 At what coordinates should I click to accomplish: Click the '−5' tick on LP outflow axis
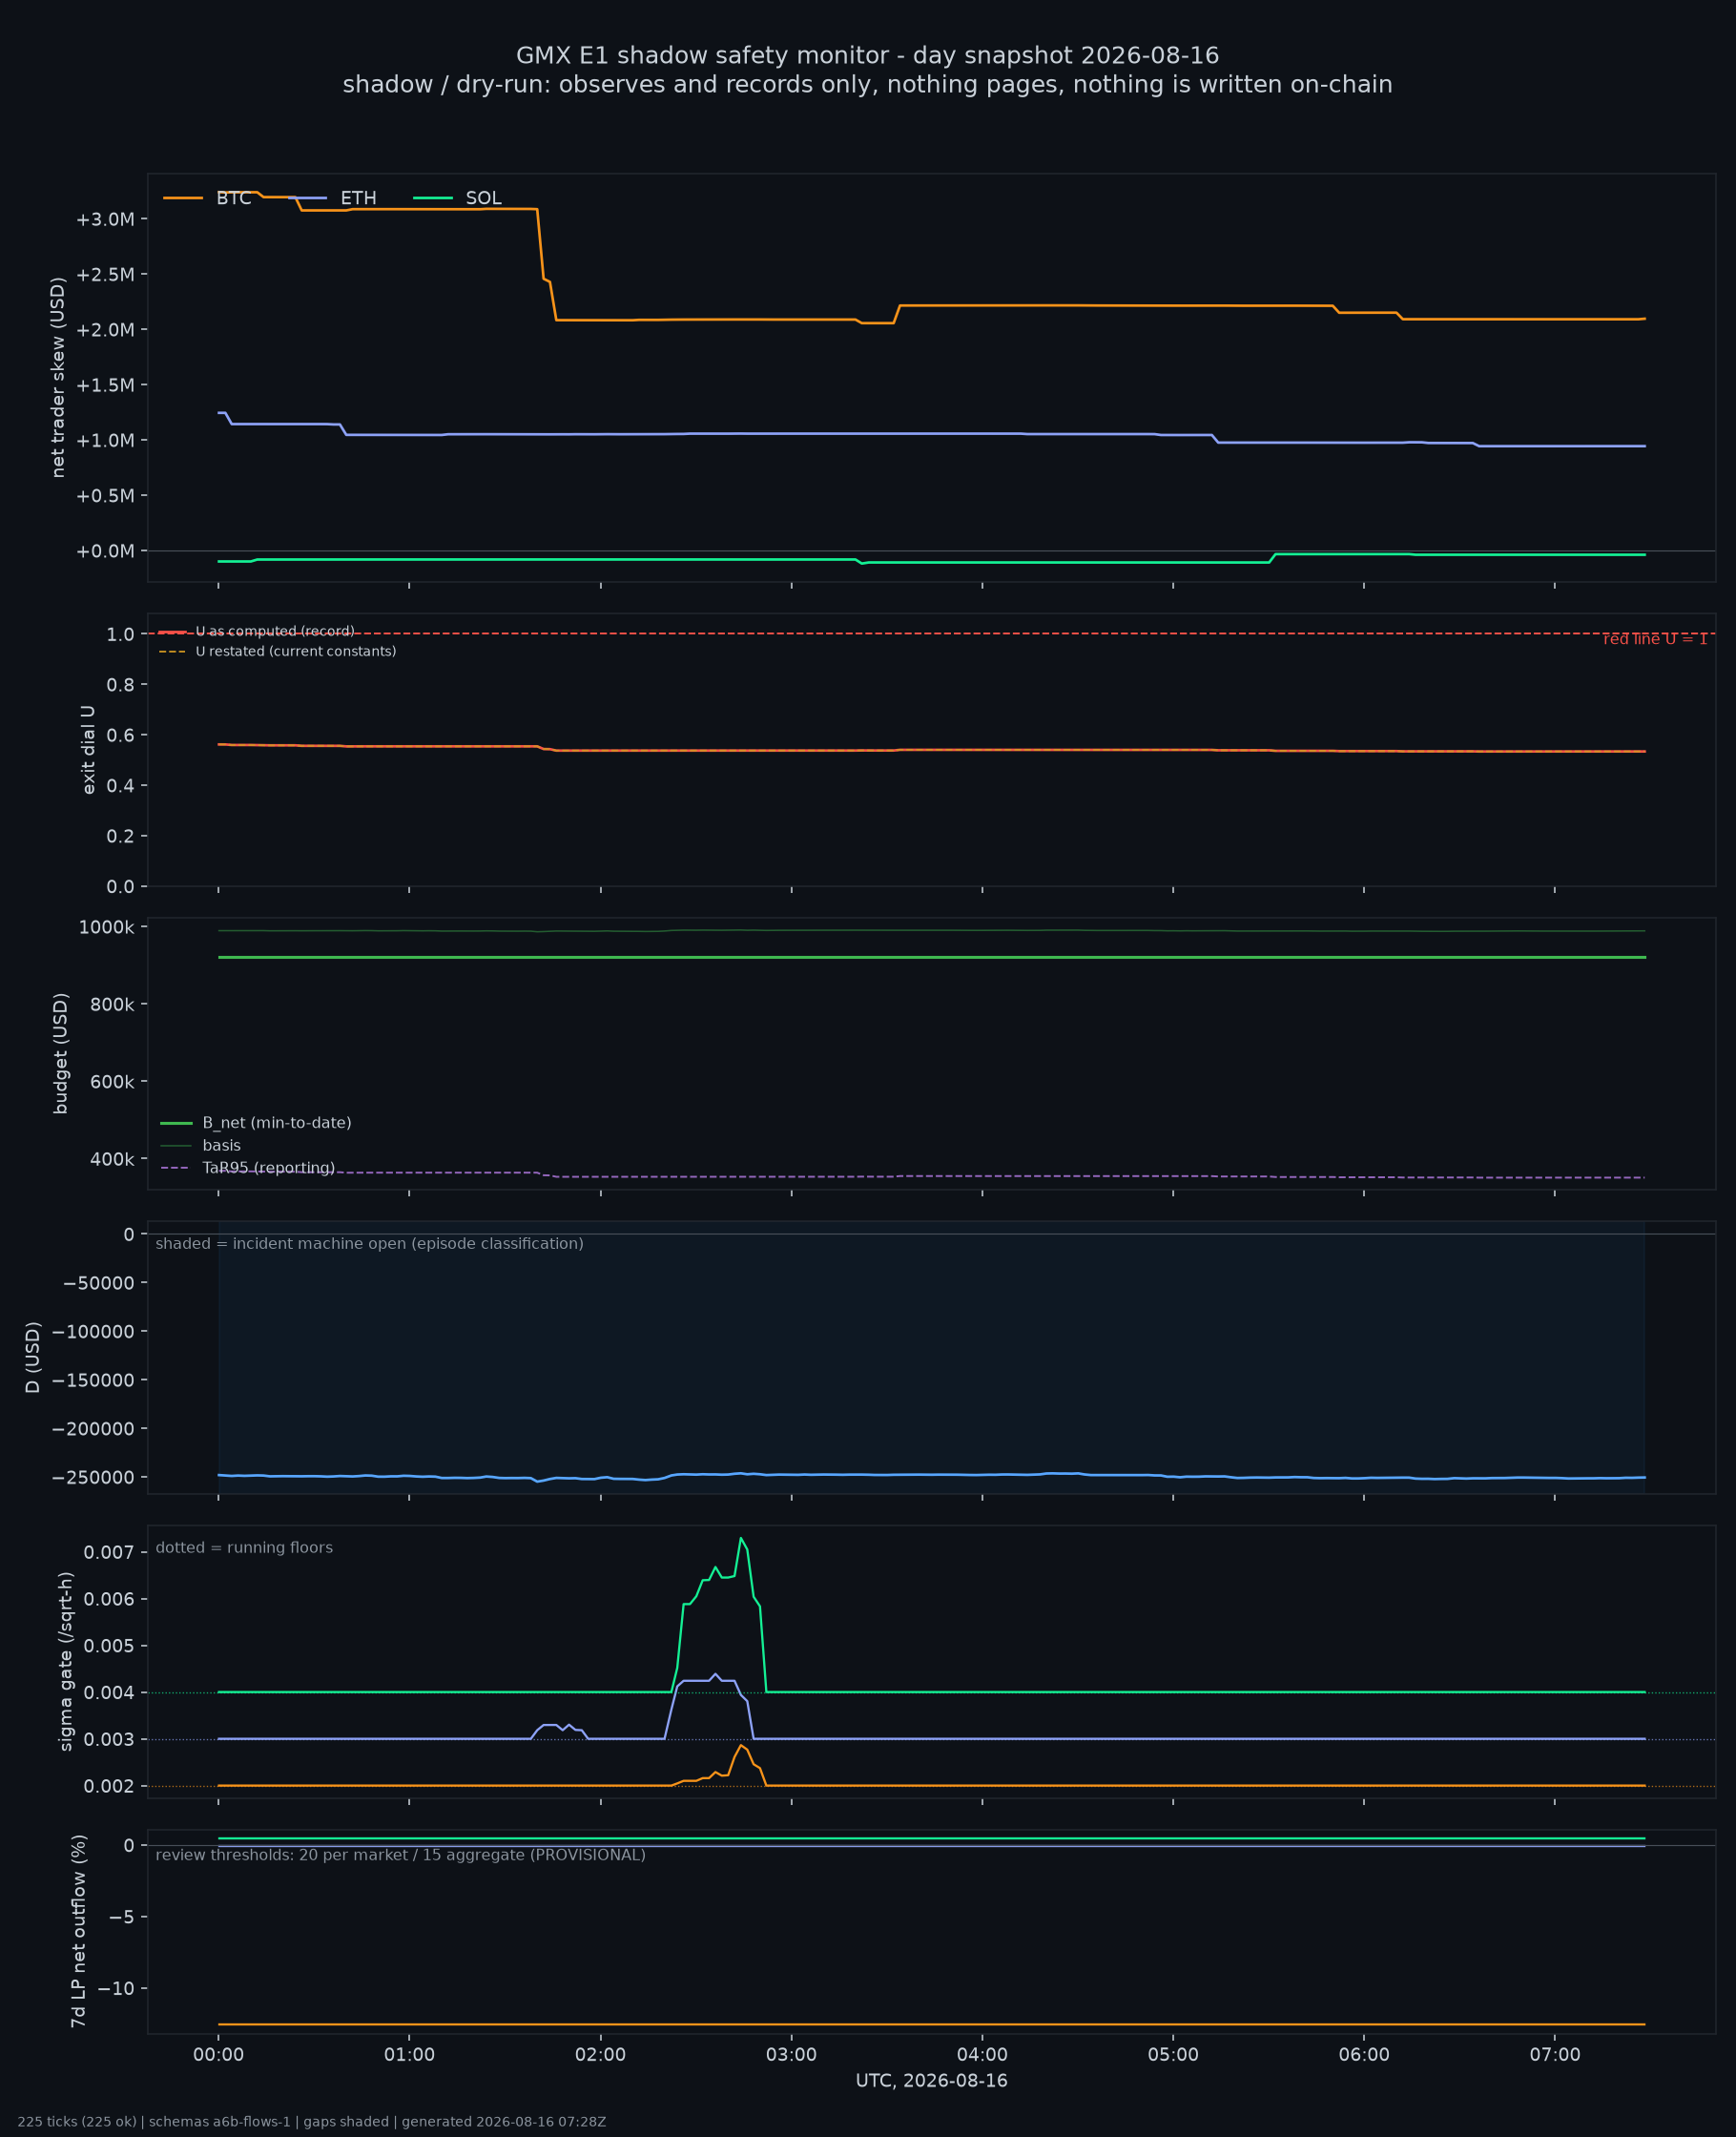click(122, 1917)
